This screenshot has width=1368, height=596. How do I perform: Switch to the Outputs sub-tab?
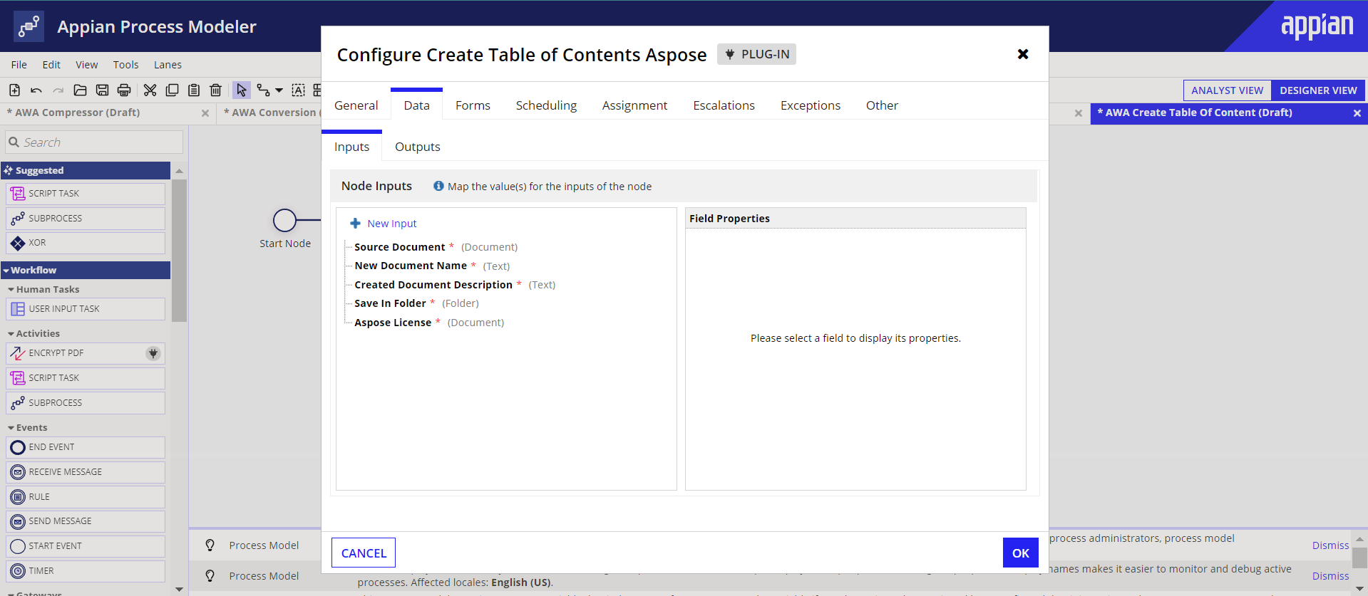418,147
